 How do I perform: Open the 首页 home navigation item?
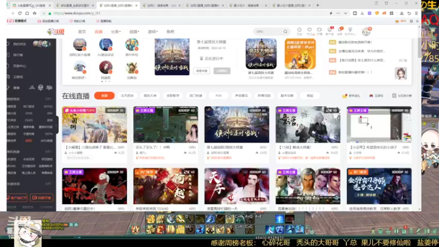click(82, 32)
